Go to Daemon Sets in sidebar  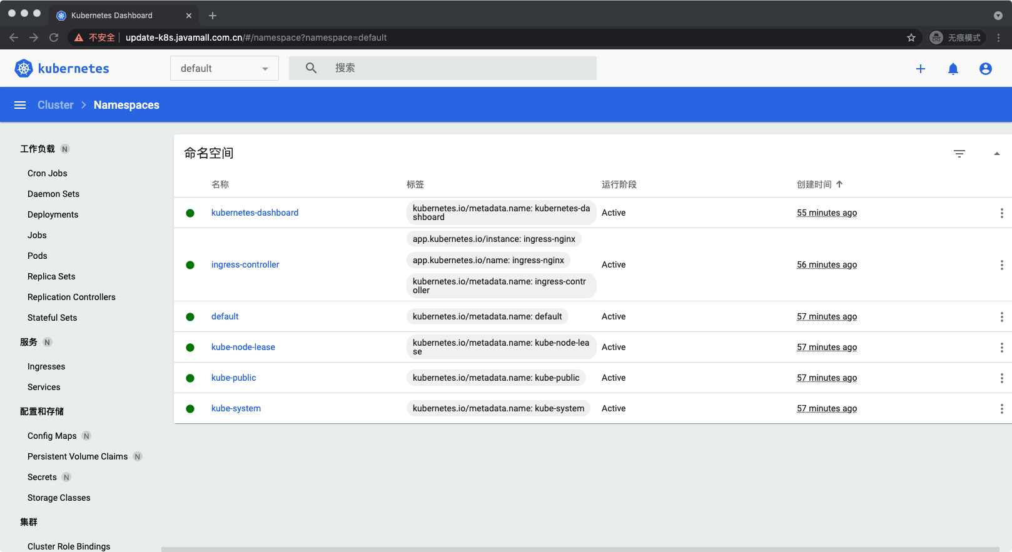[x=54, y=194]
